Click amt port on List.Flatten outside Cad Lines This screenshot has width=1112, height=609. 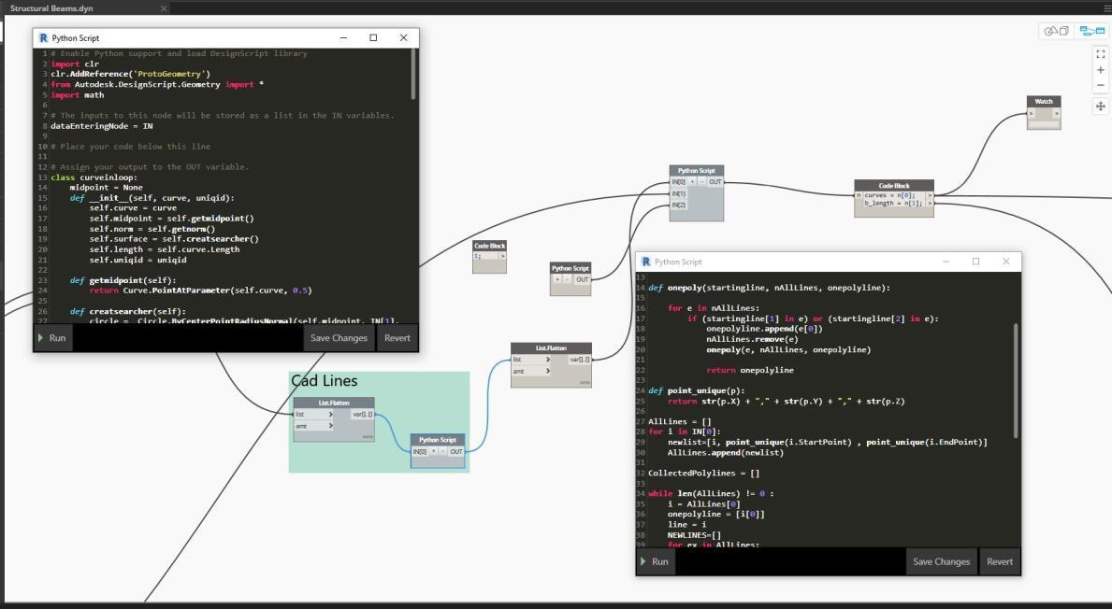pos(530,371)
